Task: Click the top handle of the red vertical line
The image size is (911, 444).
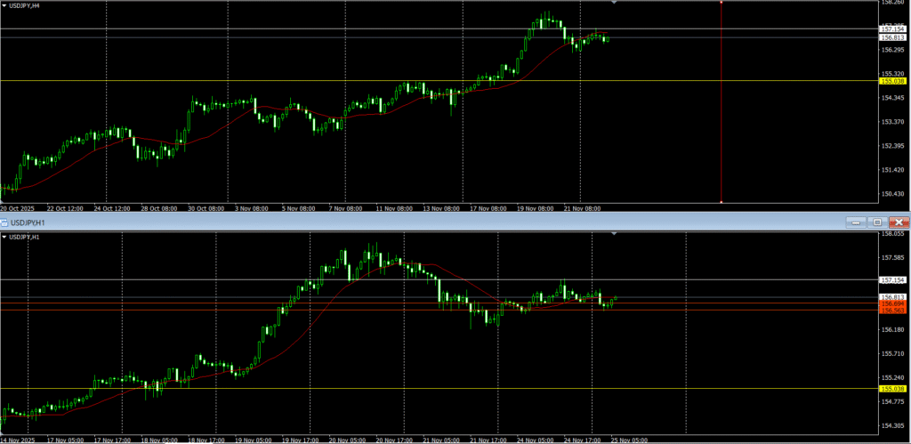Action: [x=721, y=3]
